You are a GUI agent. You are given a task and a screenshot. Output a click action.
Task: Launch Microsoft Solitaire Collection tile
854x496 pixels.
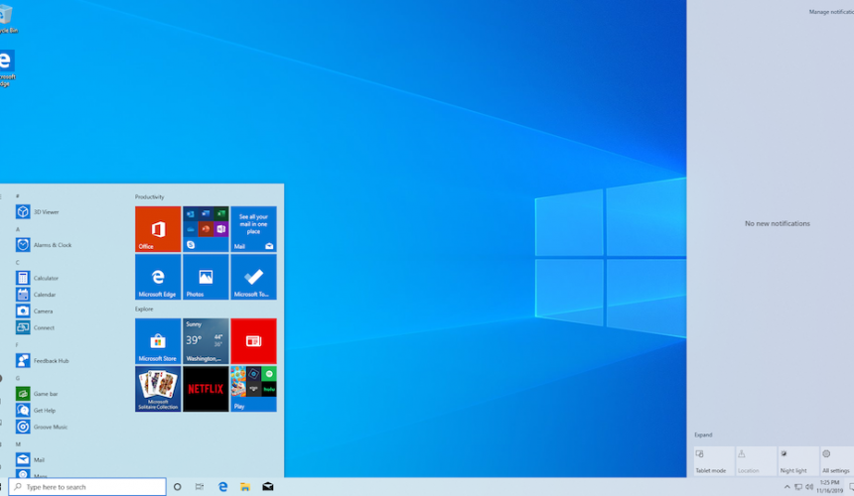[x=158, y=389]
